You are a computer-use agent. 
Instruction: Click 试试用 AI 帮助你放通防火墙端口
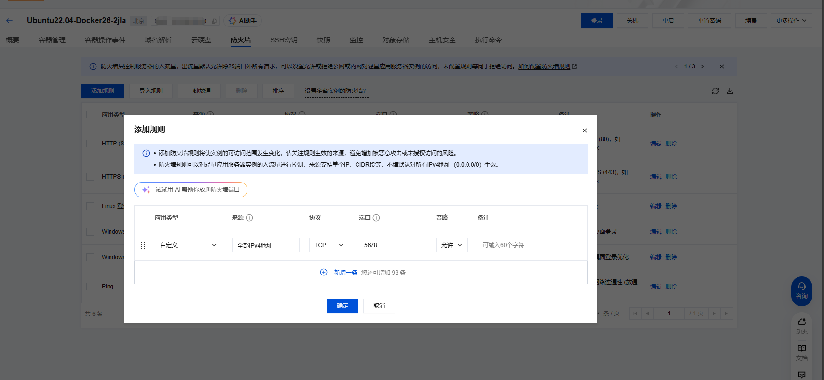point(191,190)
